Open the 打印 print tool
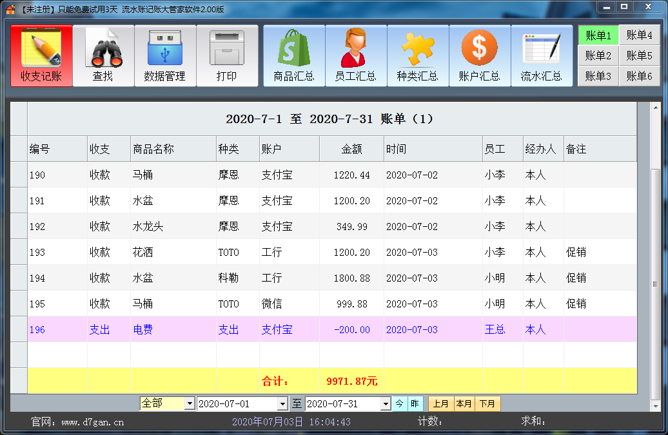The width and height of the screenshot is (668, 435). coord(227,55)
